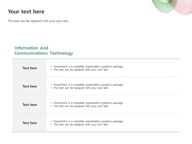Click the green line below the table
The image size is (192, 144).
pyautogui.click(x=96, y=132)
